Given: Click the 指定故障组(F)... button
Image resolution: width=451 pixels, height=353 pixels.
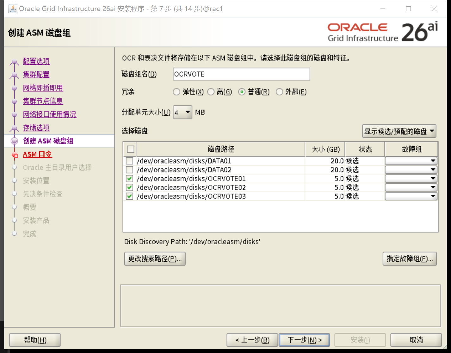Looking at the screenshot, I should 410,259.
